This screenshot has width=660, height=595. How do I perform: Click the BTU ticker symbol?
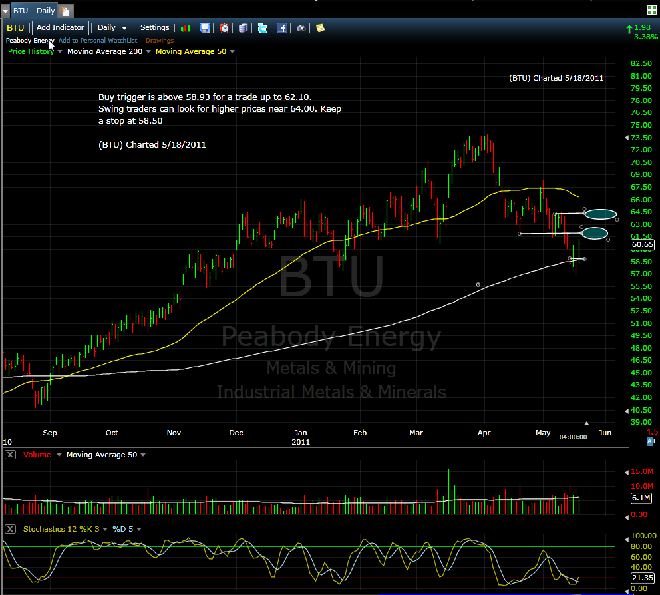point(15,28)
